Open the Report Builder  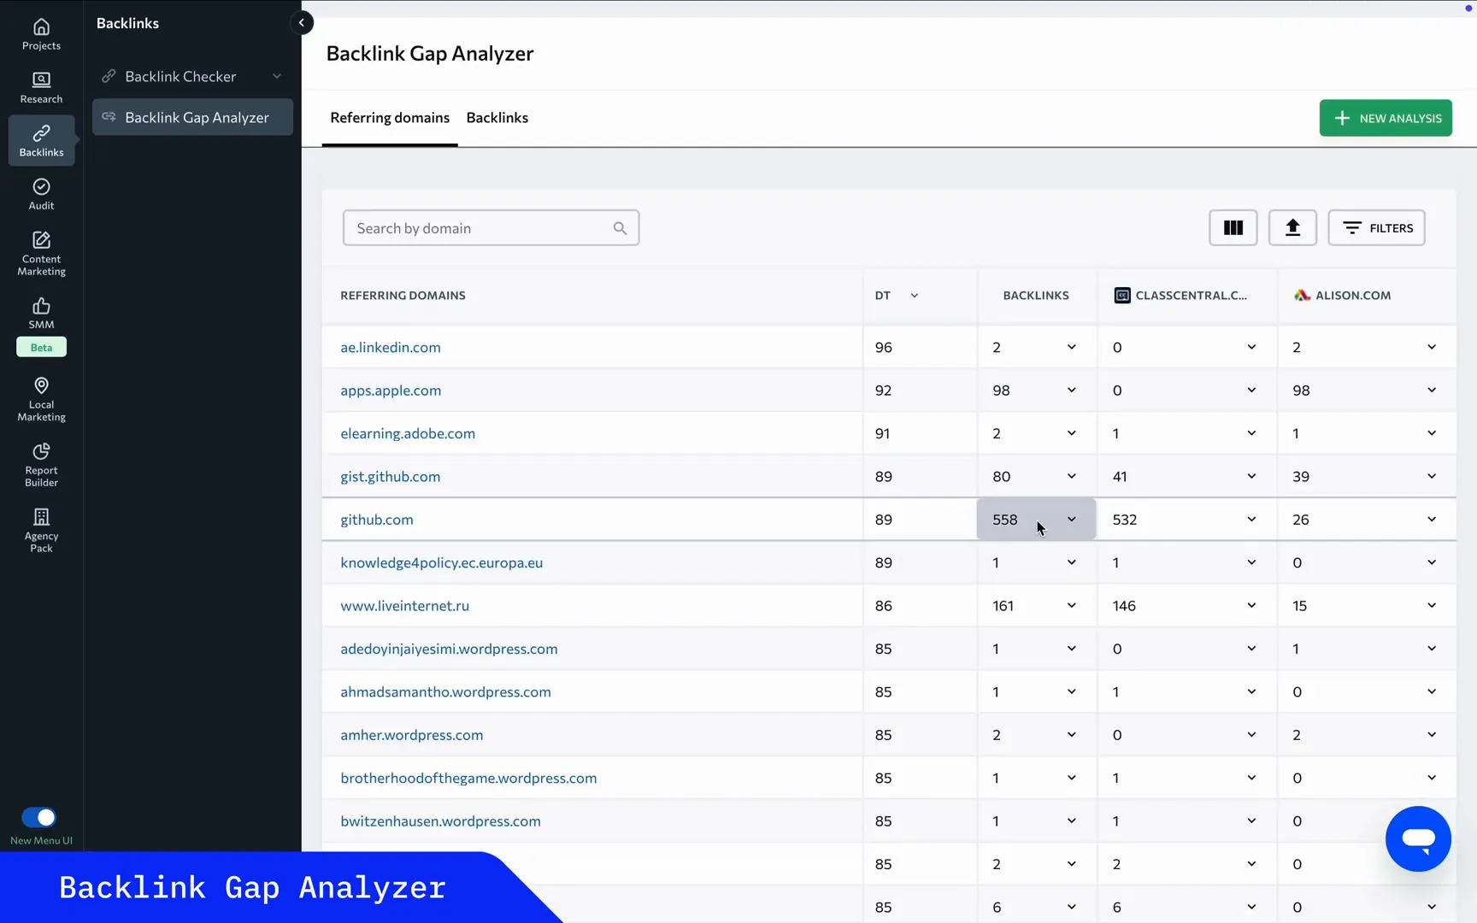(x=40, y=464)
